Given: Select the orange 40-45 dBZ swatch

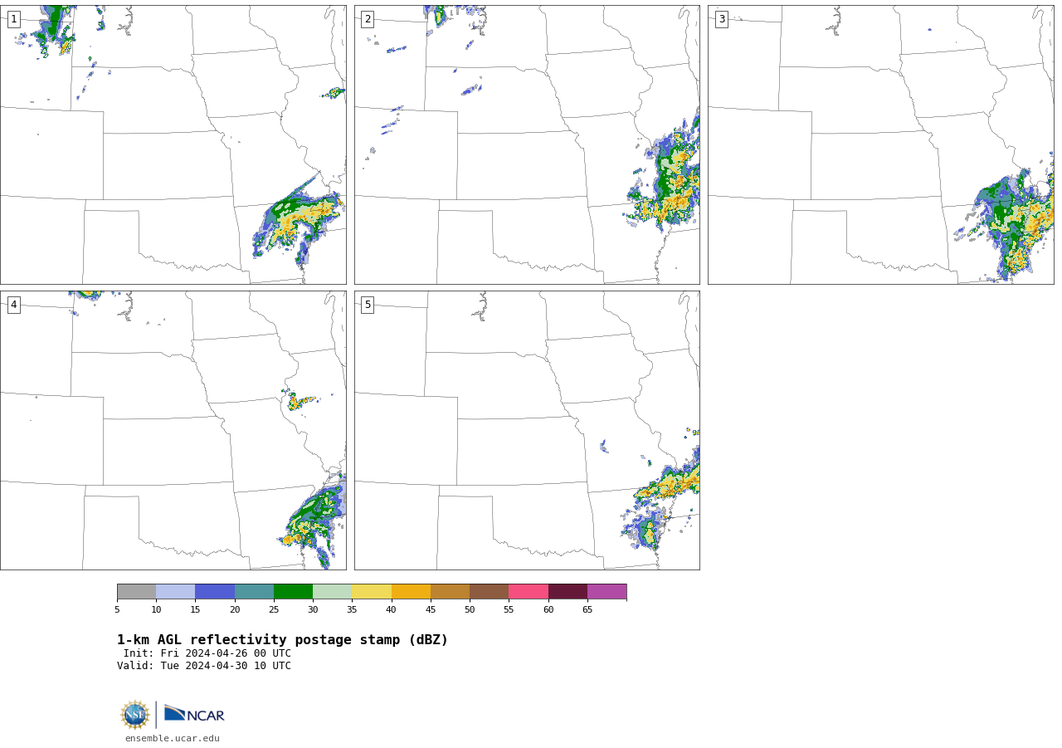Looking at the screenshot, I should click(x=411, y=592).
